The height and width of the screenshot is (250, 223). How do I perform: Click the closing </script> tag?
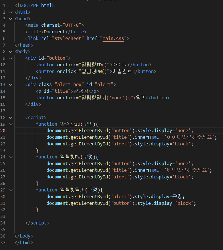[37, 223]
